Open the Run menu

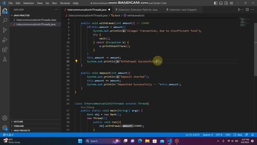pyautogui.click(x=55, y=3)
